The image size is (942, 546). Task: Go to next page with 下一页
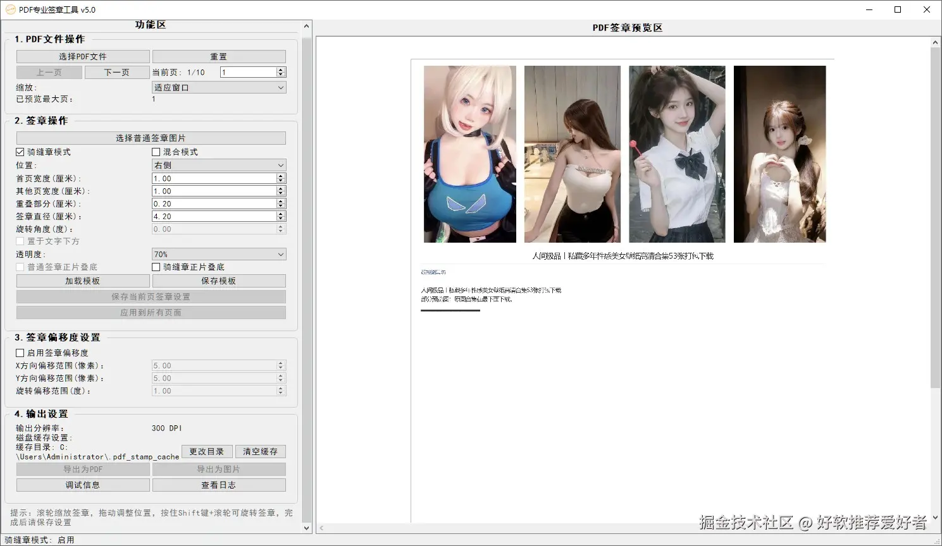pos(116,73)
